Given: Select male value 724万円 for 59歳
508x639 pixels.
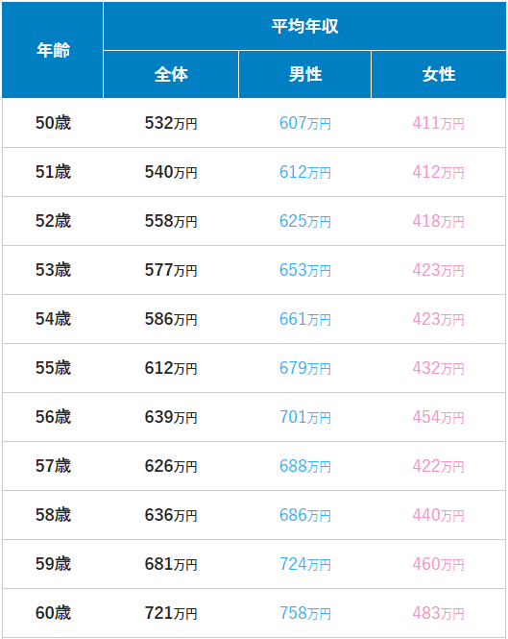Looking at the screenshot, I should [x=304, y=564].
